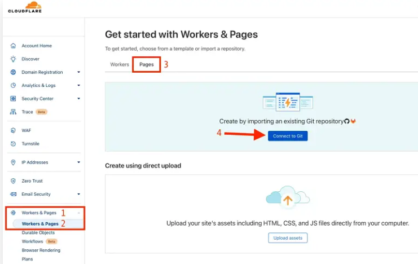418x264 pixels.
Task: Click the "Upload your site's assets" description text
Action: (x=288, y=223)
